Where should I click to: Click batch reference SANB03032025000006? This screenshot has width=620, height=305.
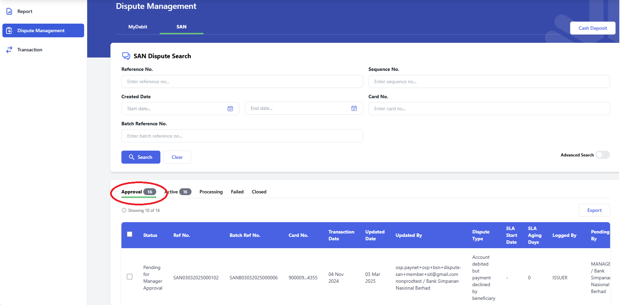click(253, 278)
